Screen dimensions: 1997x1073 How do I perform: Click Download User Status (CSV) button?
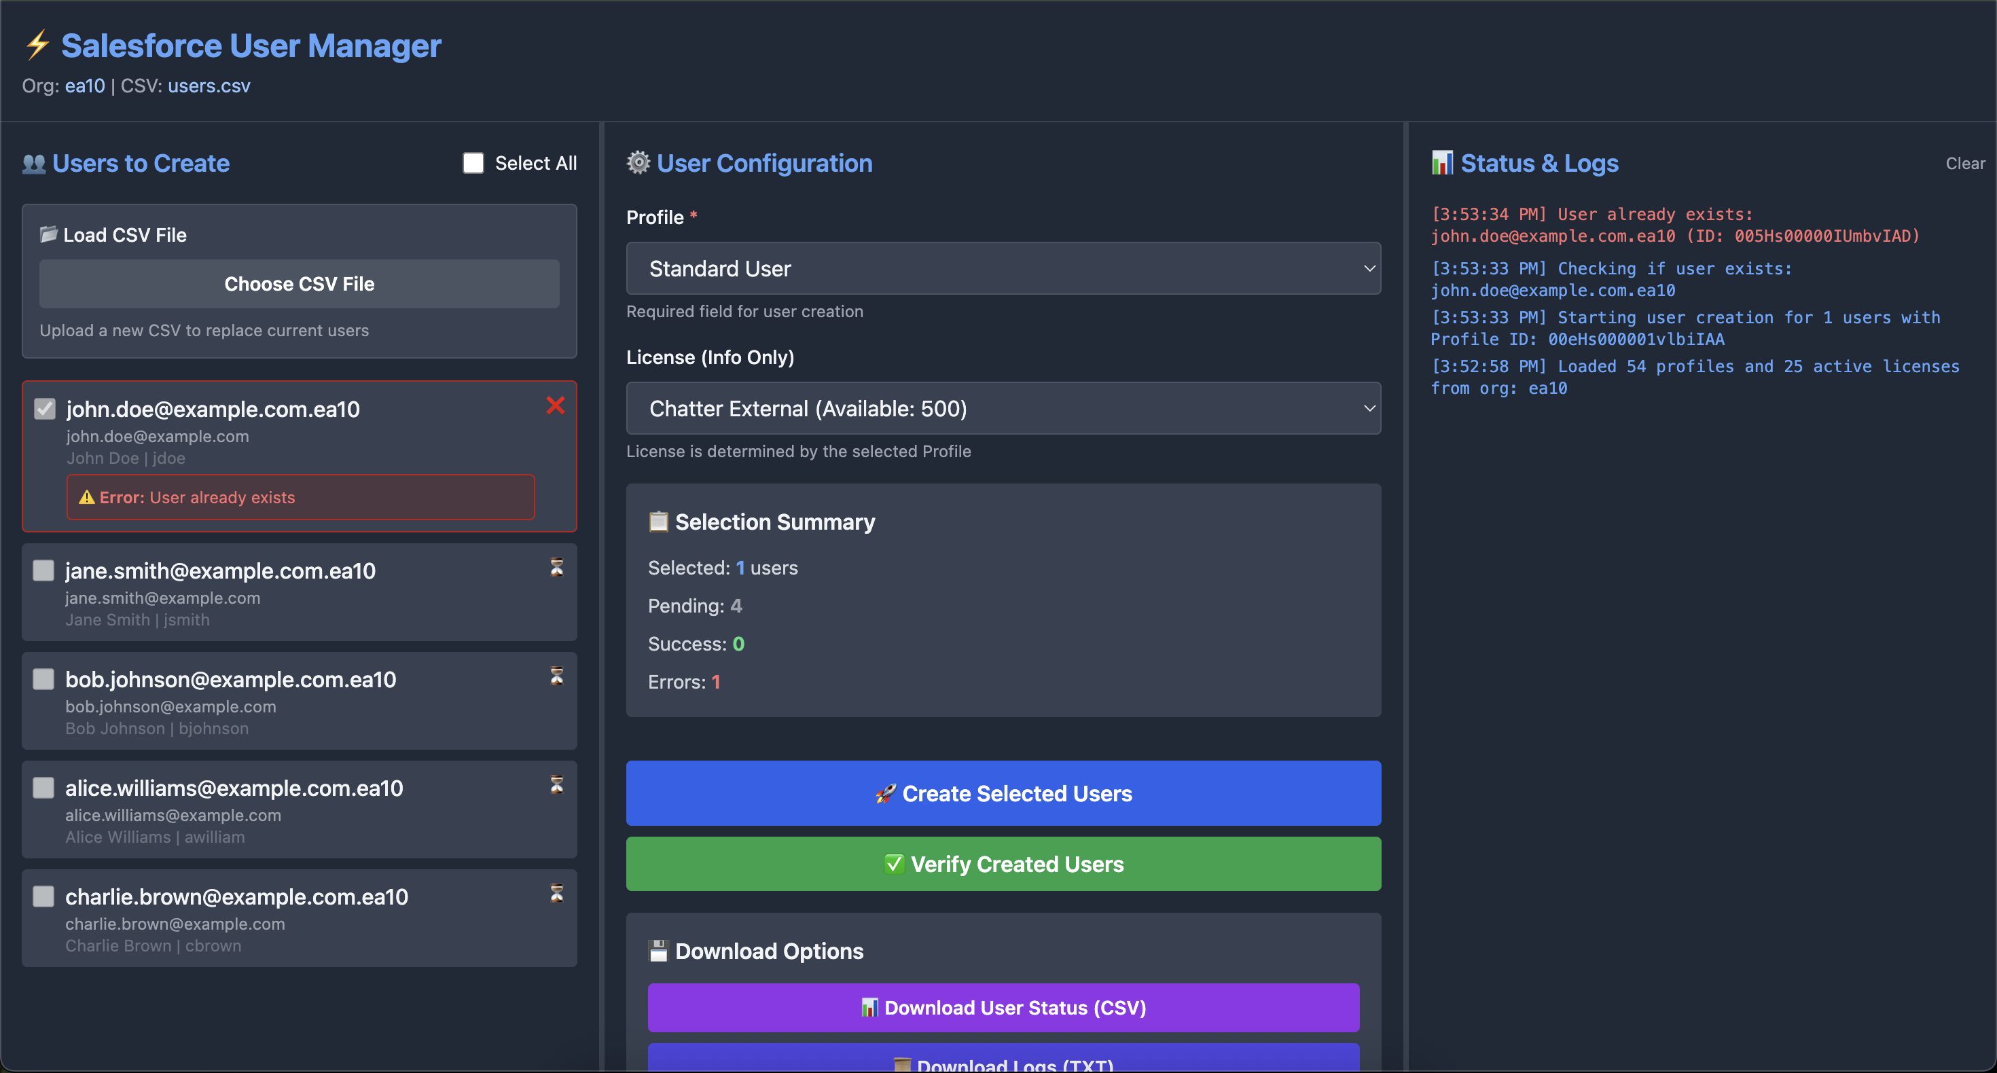tap(1003, 1007)
